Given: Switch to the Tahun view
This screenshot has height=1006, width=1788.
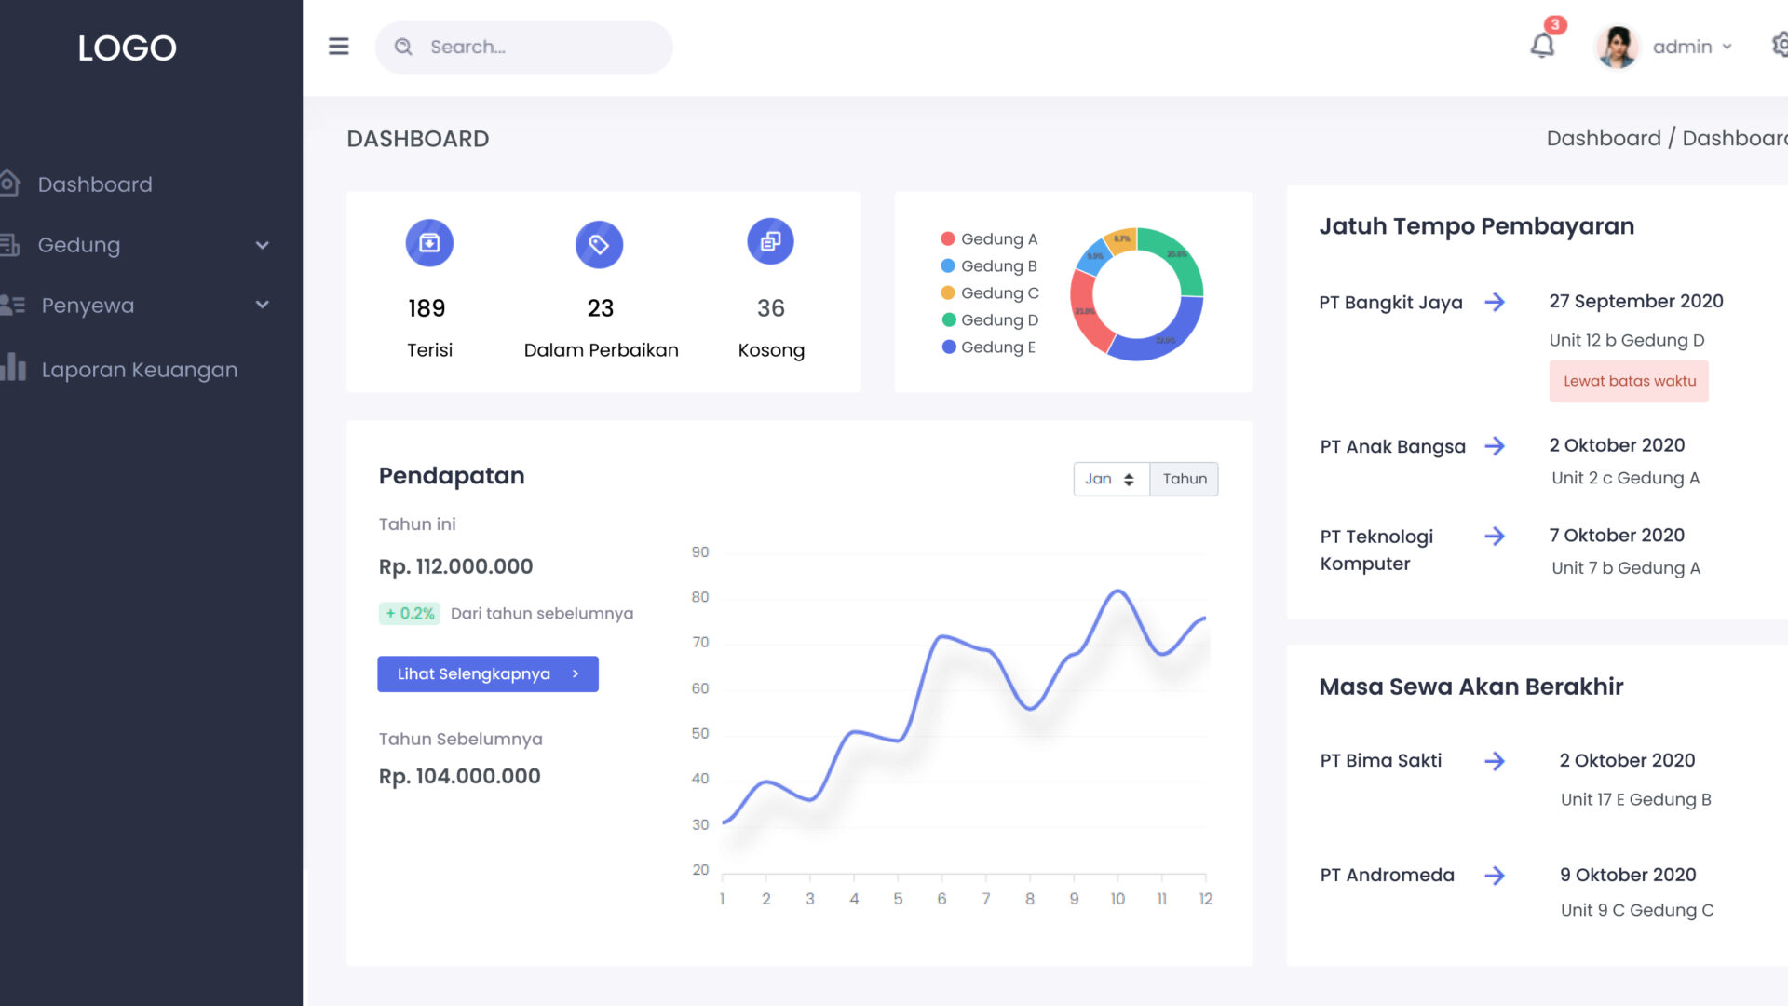Looking at the screenshot, I should coord(1185,479).
